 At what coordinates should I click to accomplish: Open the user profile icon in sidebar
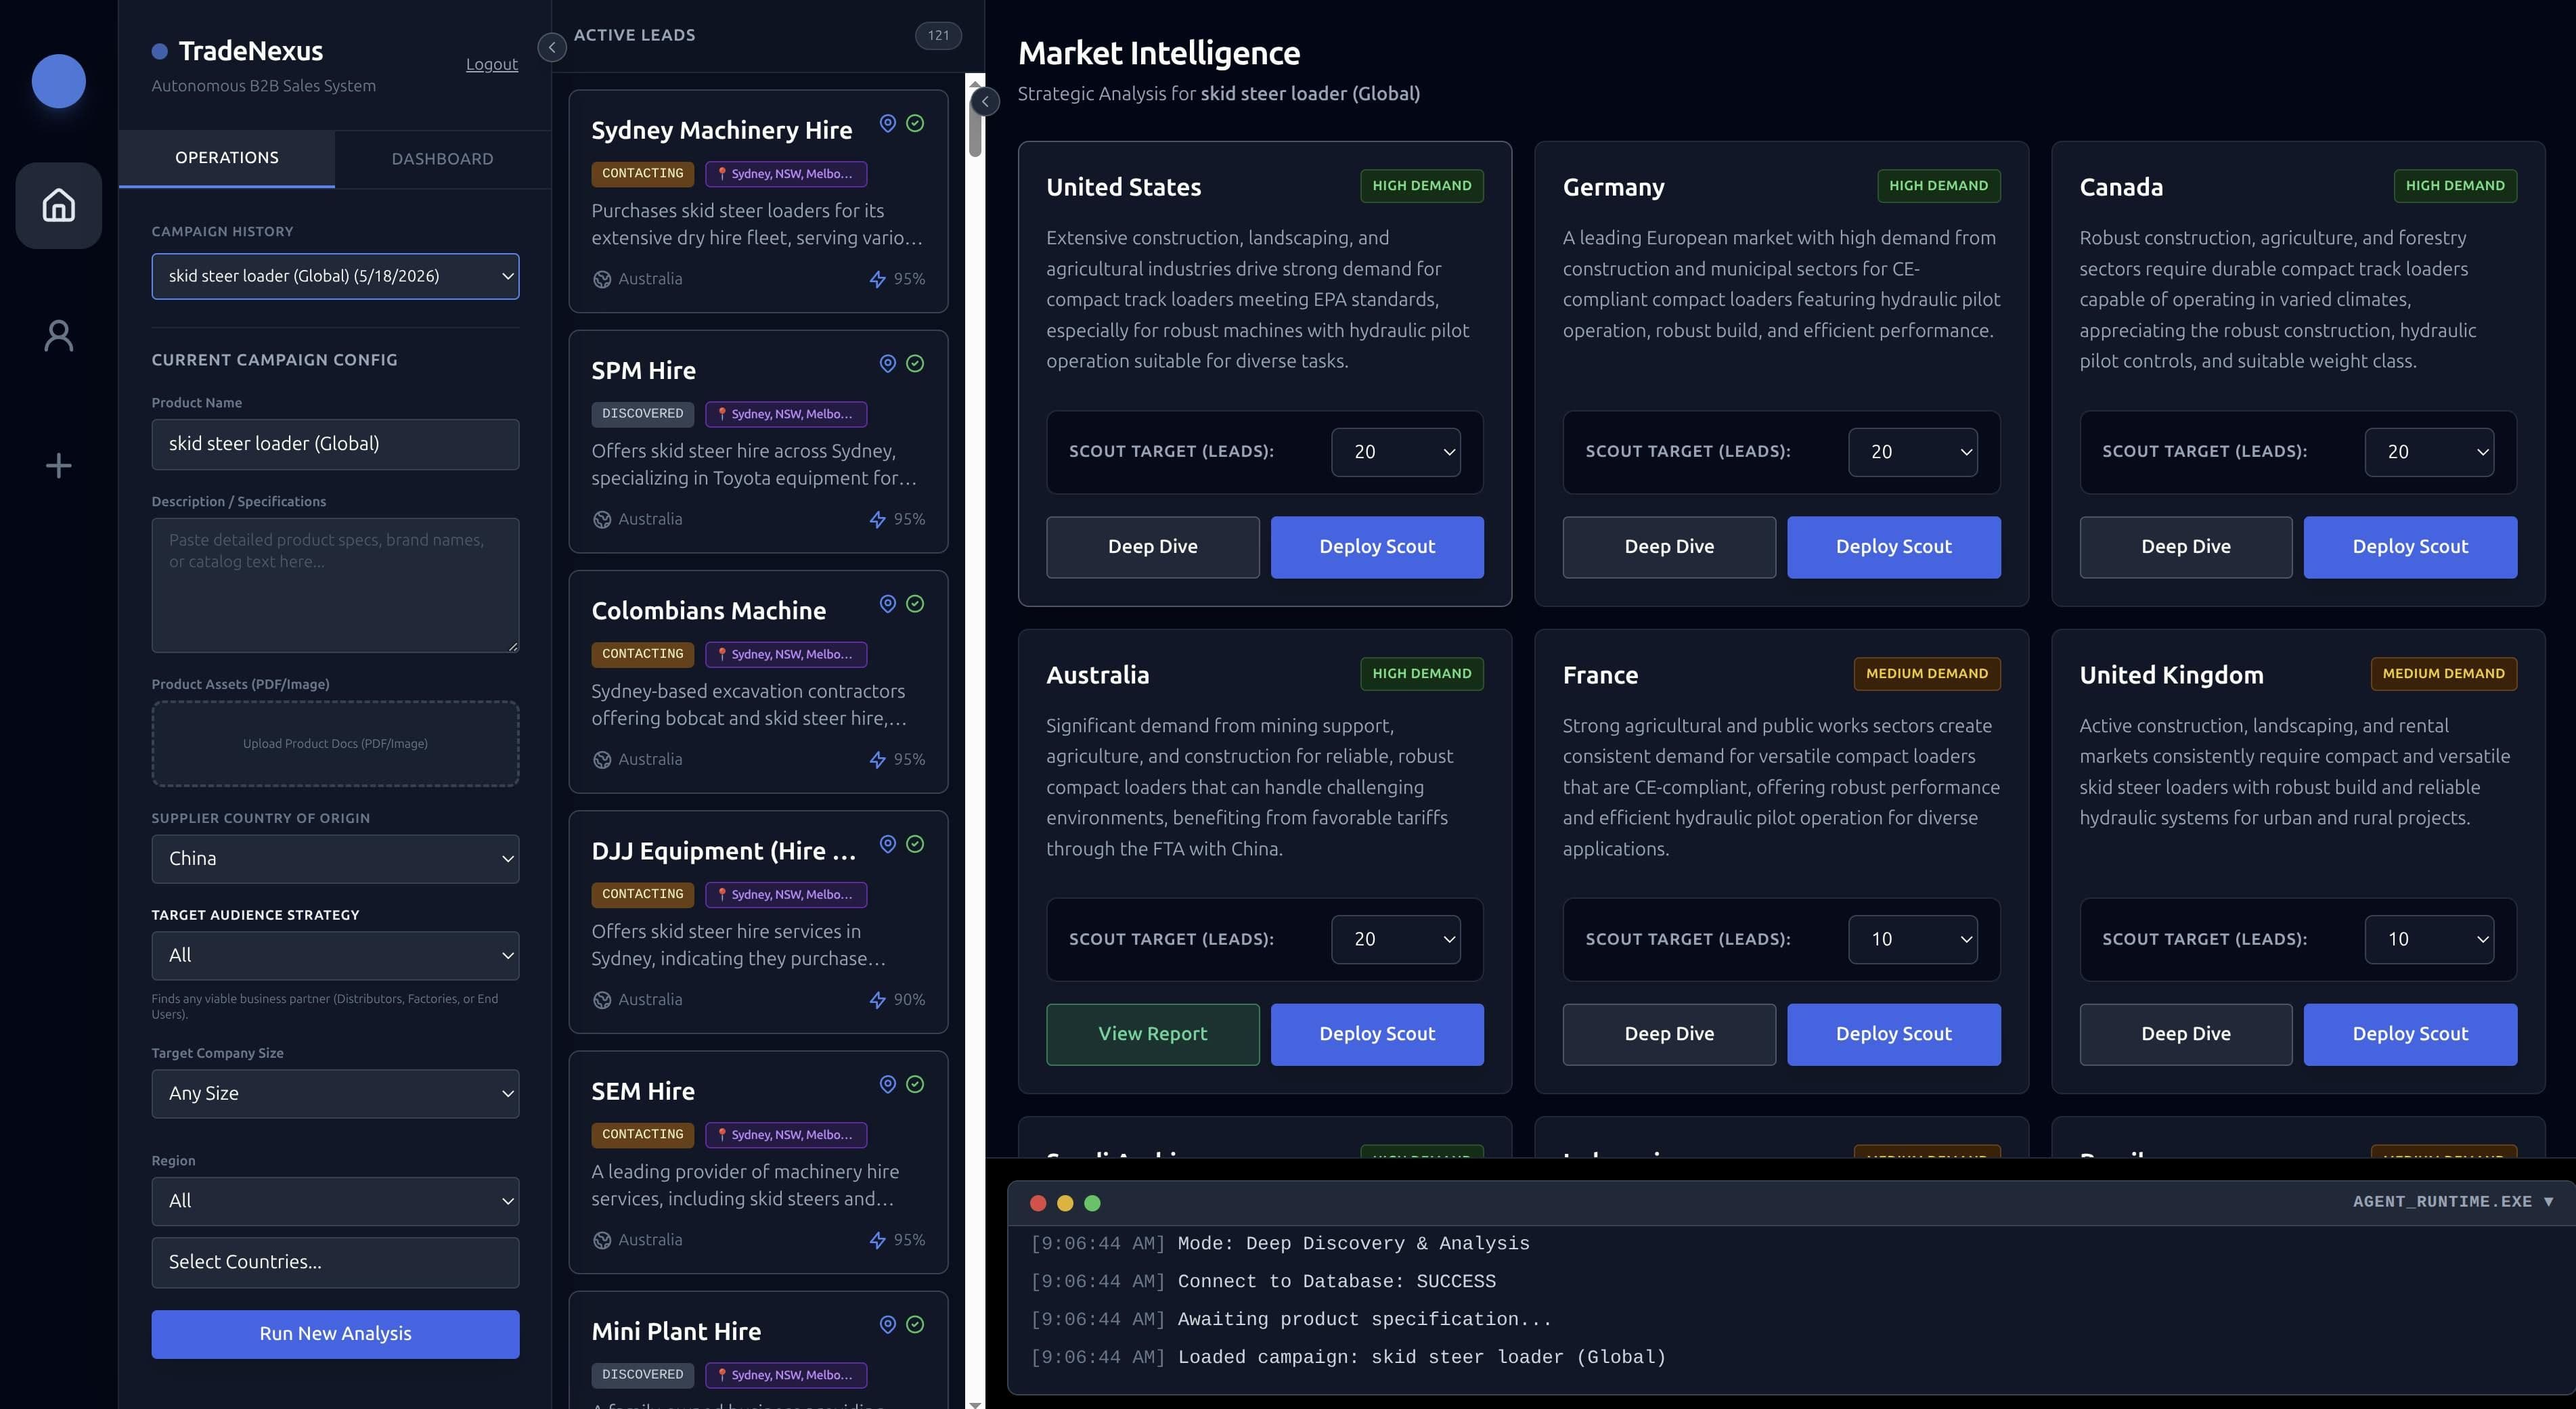[x=58, y=335]
